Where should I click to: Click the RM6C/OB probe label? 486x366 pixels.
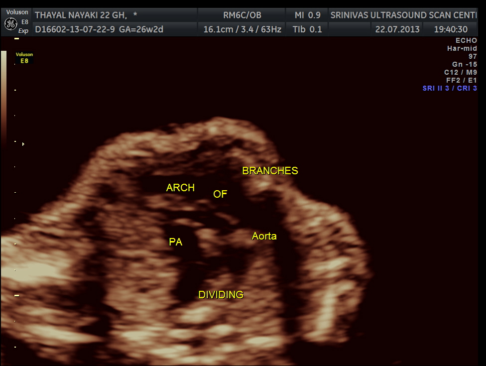point(242,15)
